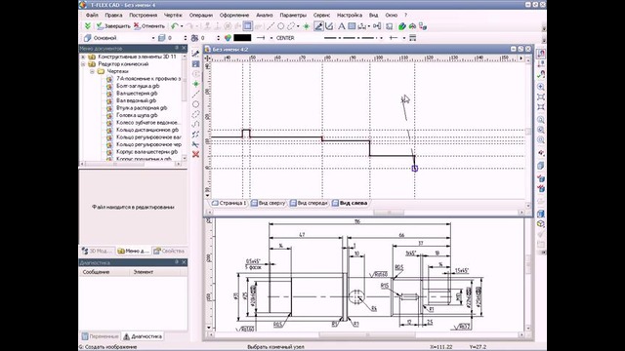625x351 pixels.
Task: Click the green node icon in sketch toolbar
Action: pyautogui.click(x=195, y=84)
